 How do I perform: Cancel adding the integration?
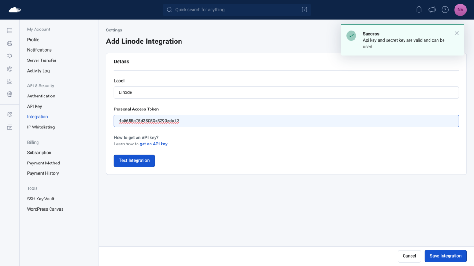point(409,256)
